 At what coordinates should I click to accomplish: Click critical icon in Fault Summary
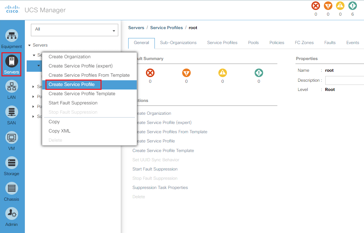(150, 73)
